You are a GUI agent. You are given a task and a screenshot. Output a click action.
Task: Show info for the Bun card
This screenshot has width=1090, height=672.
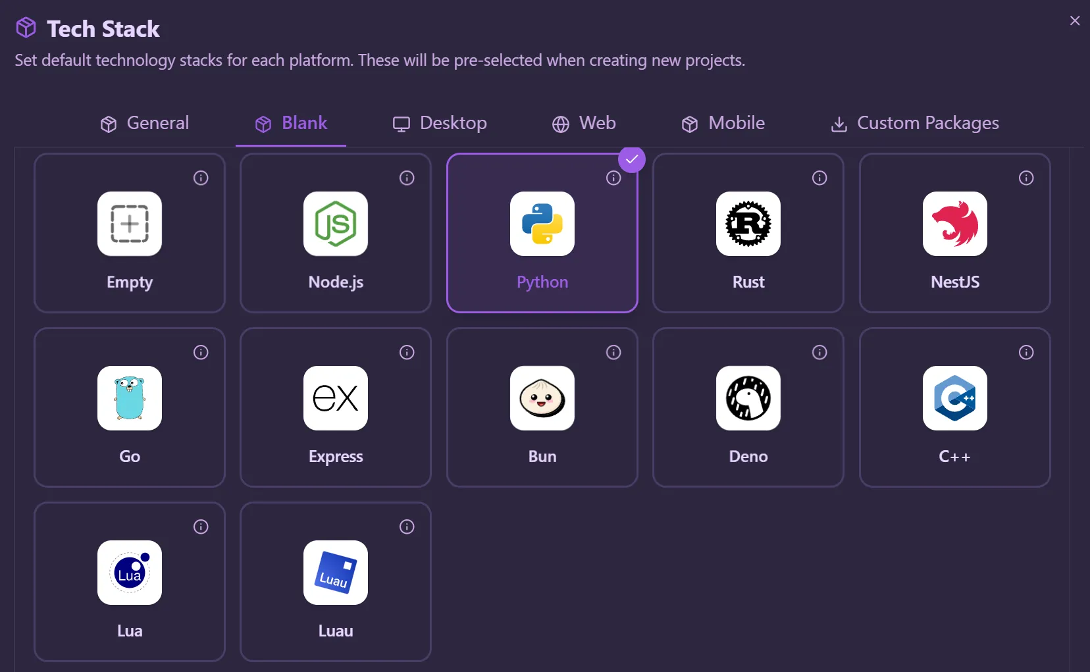[x=613, y=352]
